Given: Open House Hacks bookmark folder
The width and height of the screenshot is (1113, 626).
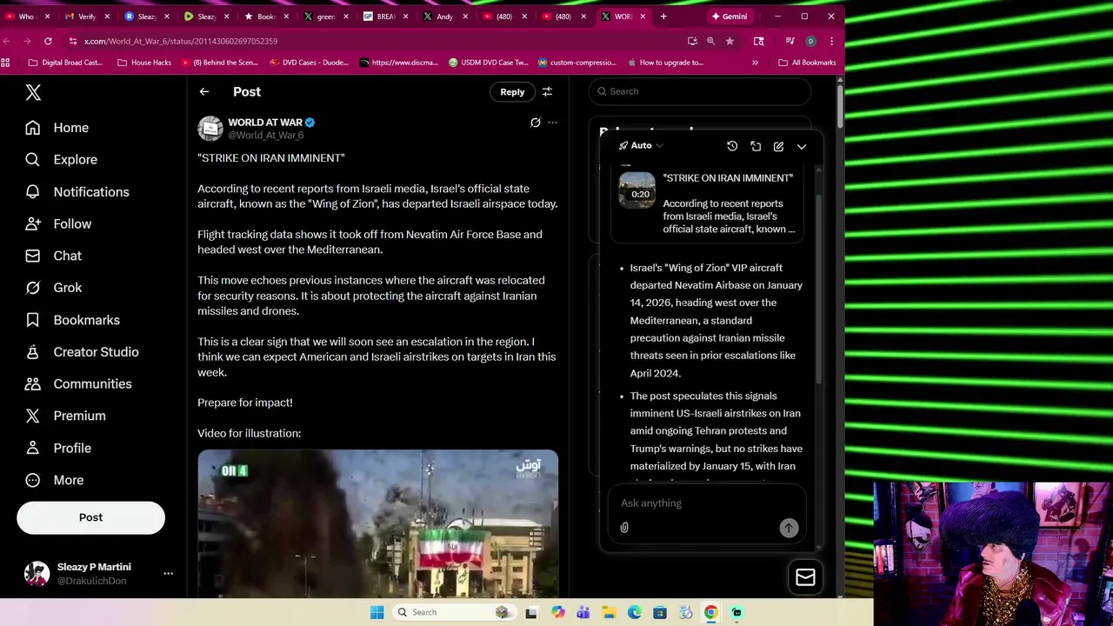Looking at the screenshot, I should click(143, 63).
